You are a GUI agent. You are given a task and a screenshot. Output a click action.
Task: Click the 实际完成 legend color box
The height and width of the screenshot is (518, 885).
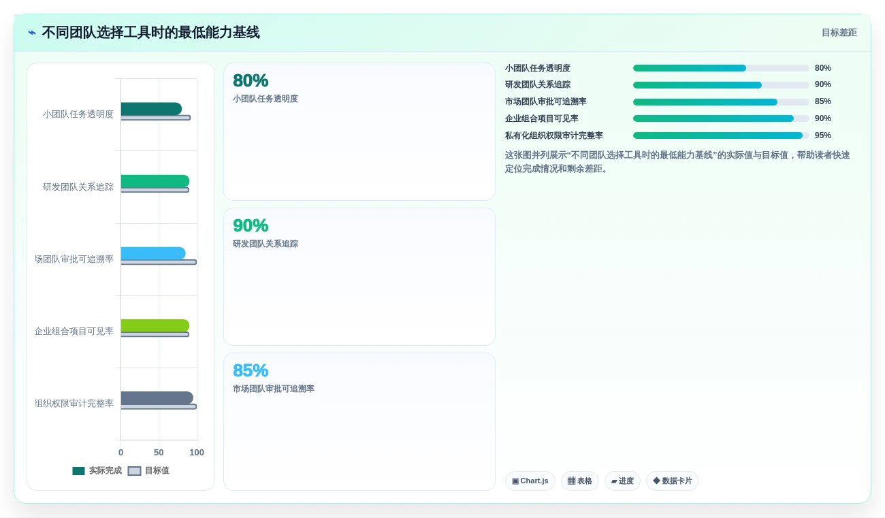tap(79, 470)
